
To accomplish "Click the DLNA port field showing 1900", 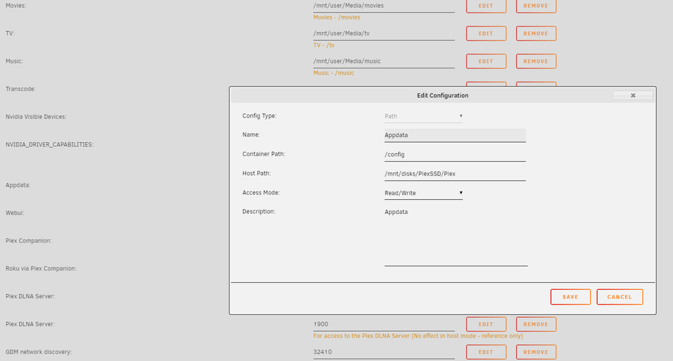I will coord(384,325).
